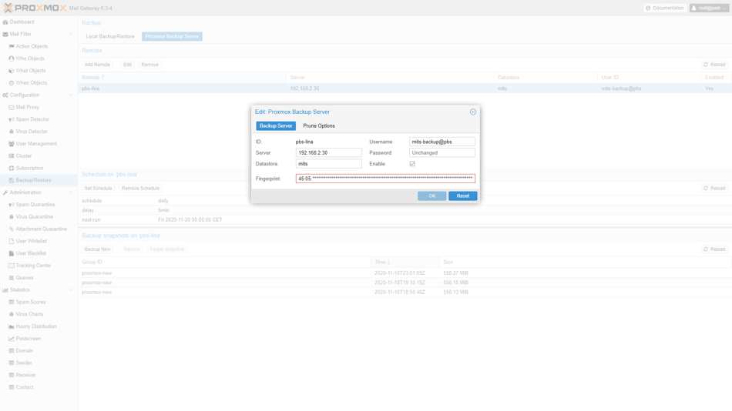The width and height of the screenshot is (732, 411).
Task: Click the Spam Quarantine icon
Action: click(12, 204)
